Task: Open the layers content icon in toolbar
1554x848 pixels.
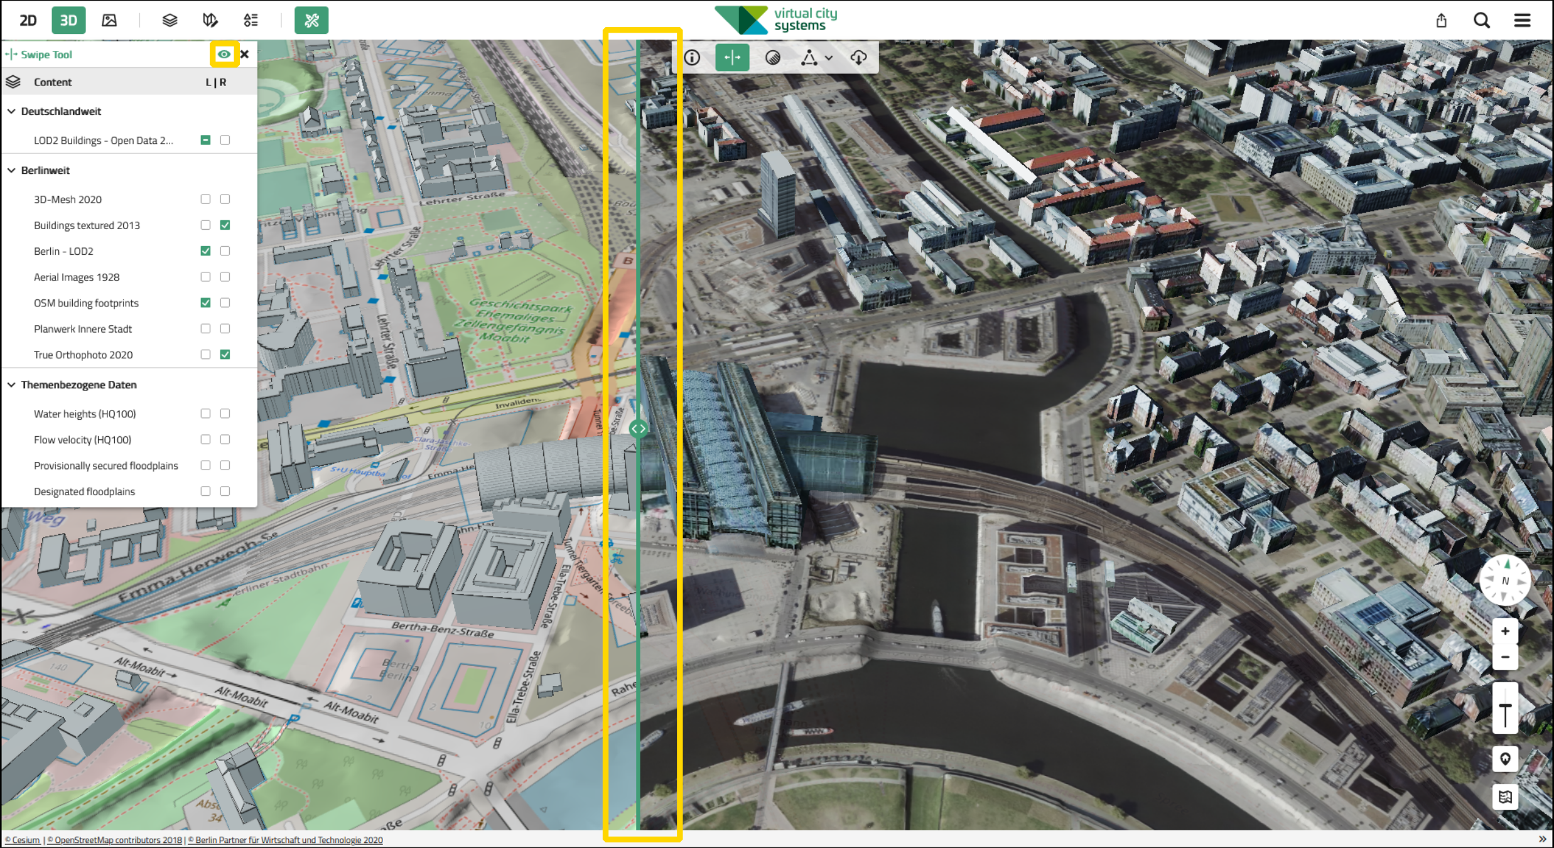Action: click(170, 20)
